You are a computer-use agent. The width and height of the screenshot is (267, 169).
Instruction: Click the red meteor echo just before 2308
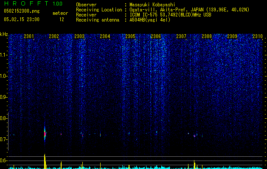click(194, 136)
